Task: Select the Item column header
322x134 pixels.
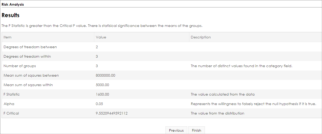Action: pos(48,37)
